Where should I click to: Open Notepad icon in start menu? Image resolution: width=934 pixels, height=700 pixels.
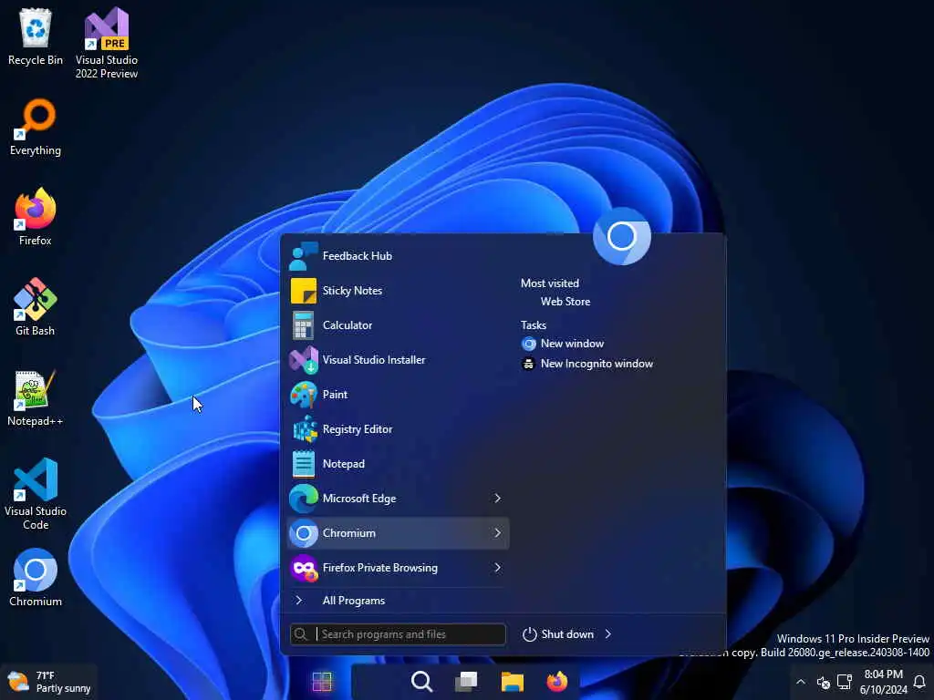coord(303,464)
